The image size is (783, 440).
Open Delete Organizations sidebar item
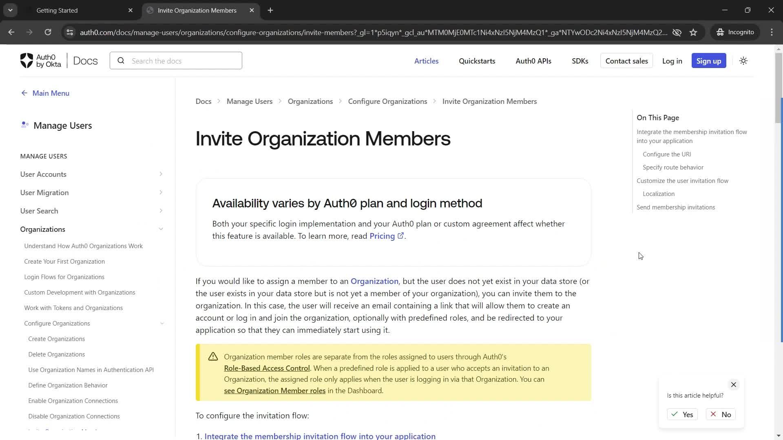[x=56, y=354]
